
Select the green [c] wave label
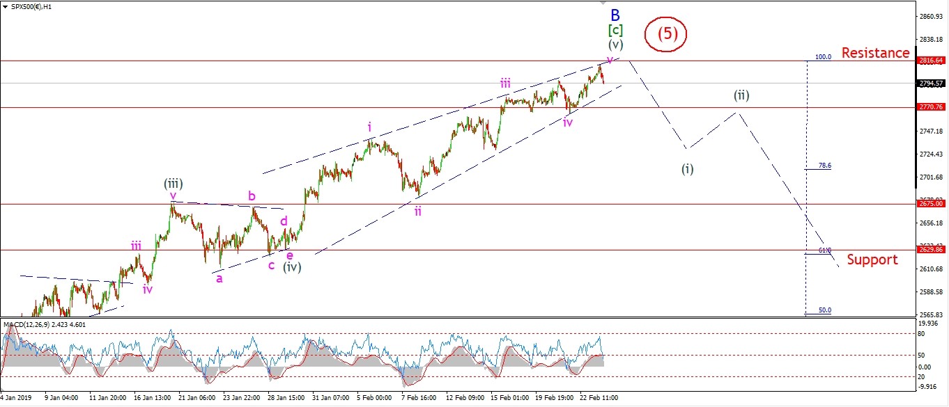(x=615, y=30)
